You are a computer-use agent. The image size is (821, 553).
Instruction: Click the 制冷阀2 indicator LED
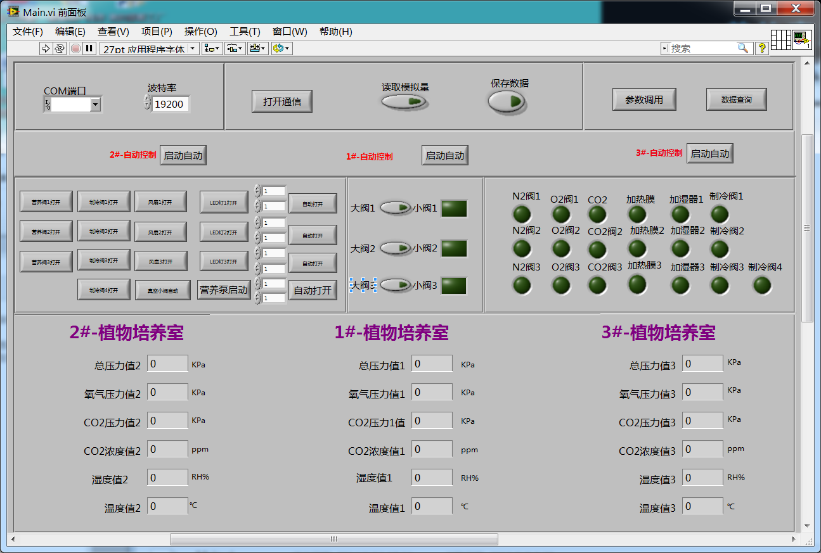(720, 248)
